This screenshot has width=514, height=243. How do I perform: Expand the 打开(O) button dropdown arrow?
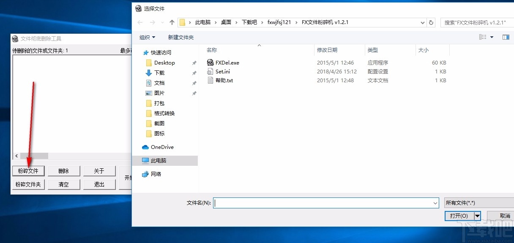[478, 216]
